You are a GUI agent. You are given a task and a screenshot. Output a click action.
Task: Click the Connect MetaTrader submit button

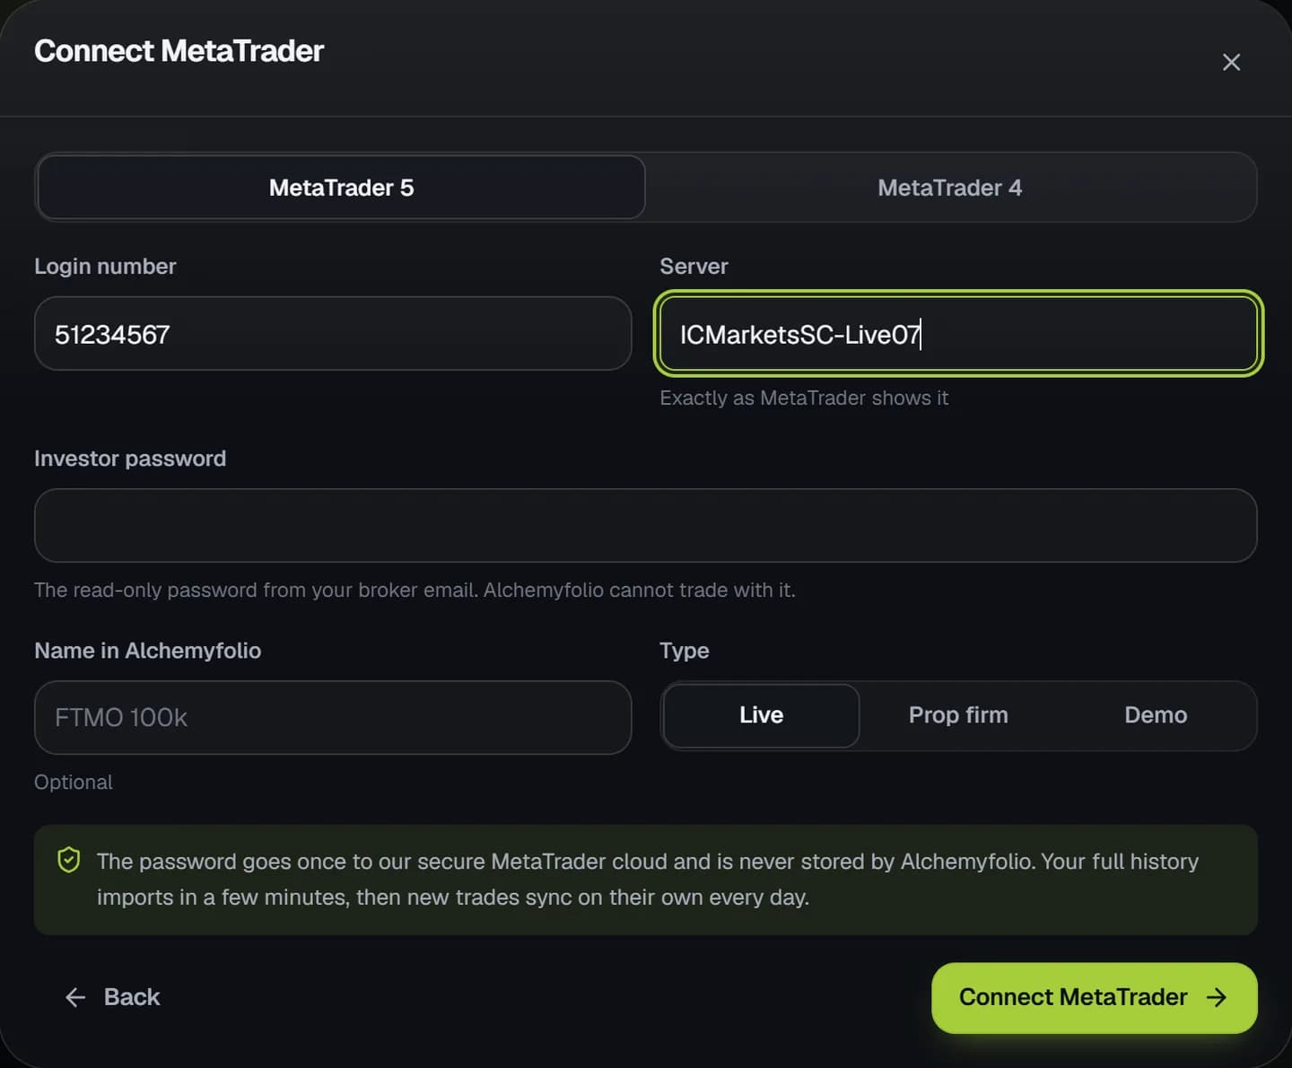tap(1095, 998)
